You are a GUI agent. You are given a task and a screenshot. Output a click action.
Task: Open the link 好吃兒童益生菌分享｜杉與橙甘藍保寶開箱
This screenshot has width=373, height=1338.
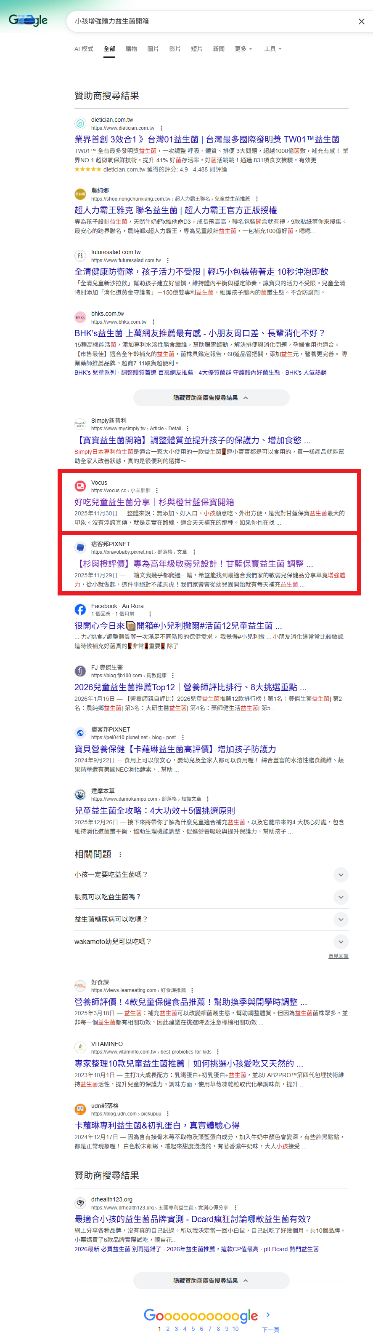click(x=154, y=502)
